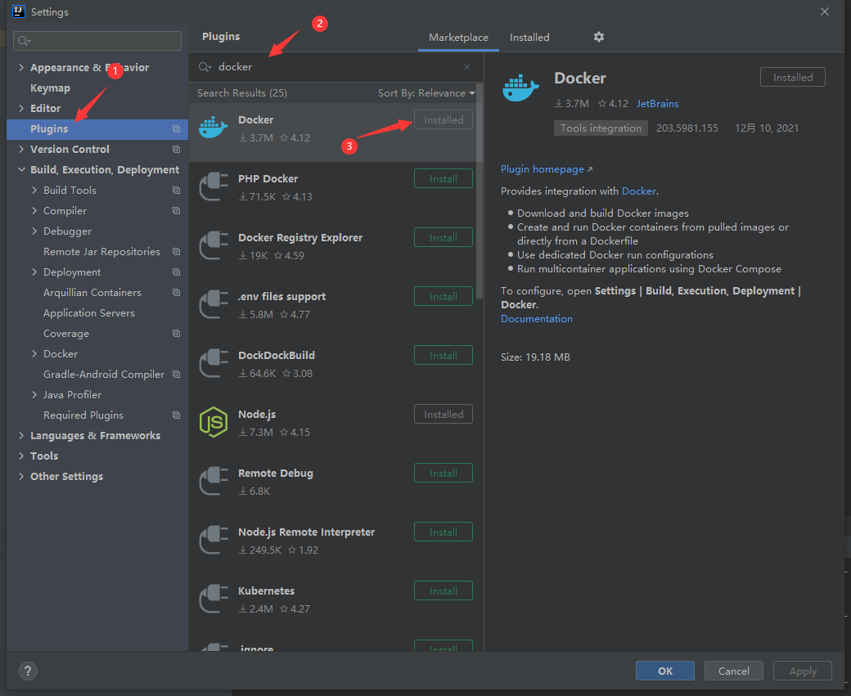
Task: Clear the plugin search field with X
Action: point(467,67)
